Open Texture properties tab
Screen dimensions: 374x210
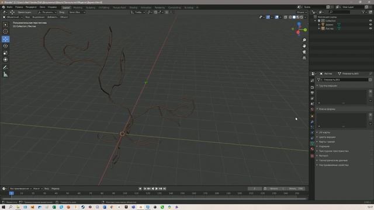tap(312, 156)
